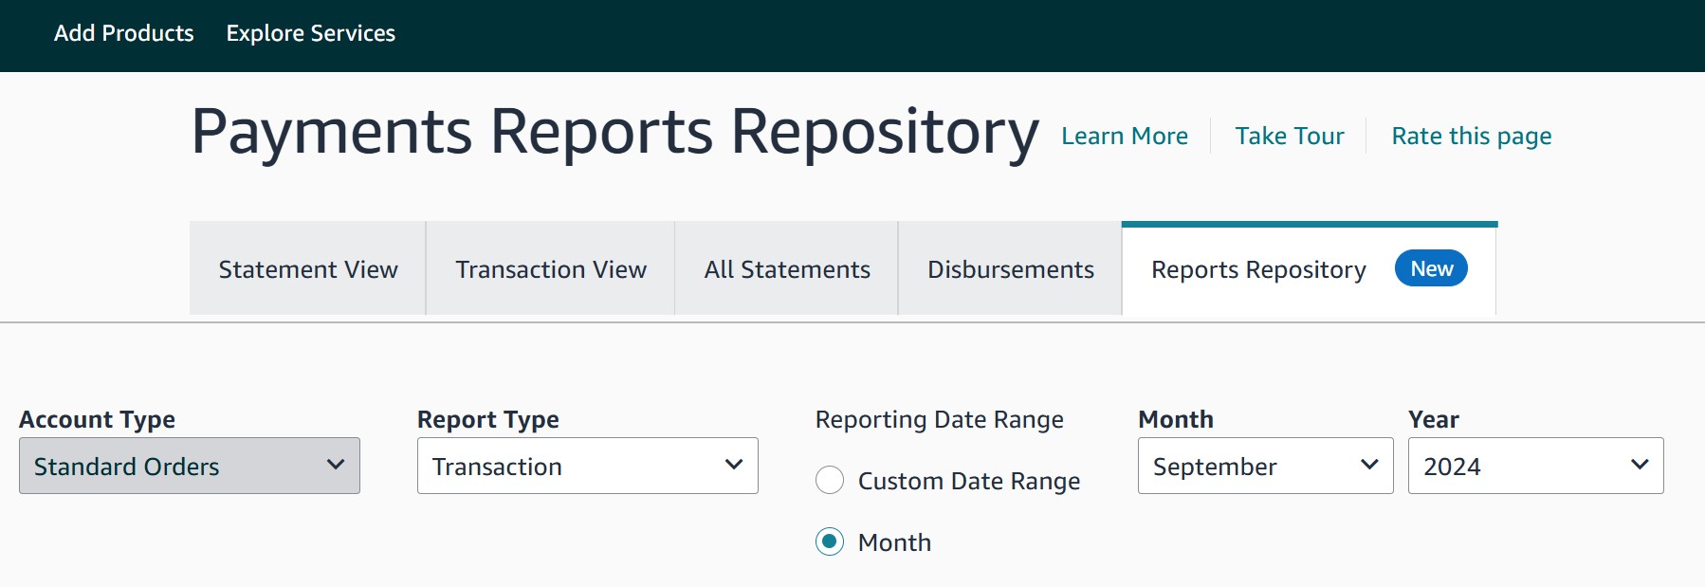Click the Learn More link
The width and height of the screenshot is (1705, 587).
point(1125,136)
